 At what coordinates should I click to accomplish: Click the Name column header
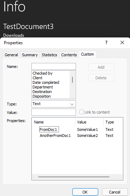pos(54,122)
